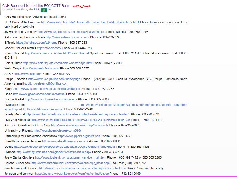
Task: Open the selectquote.com homepage link
Action: [x=58, y=63]
